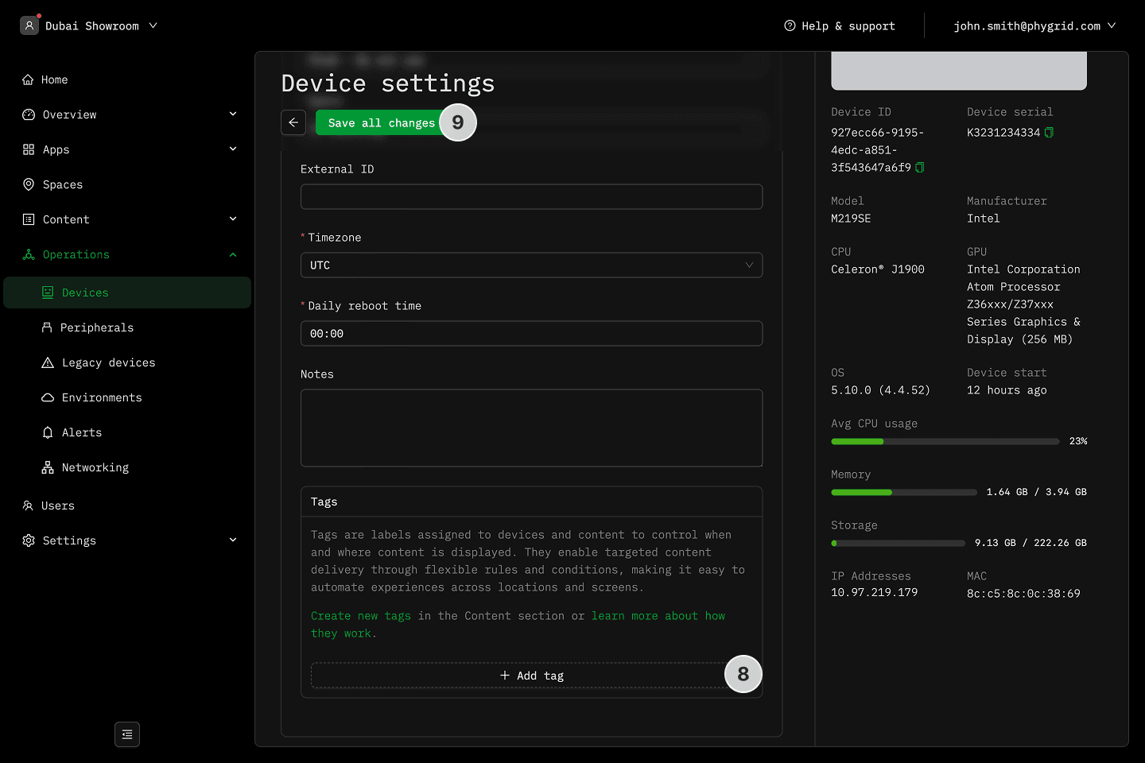Copy the Device ID value

coord(920,168)
